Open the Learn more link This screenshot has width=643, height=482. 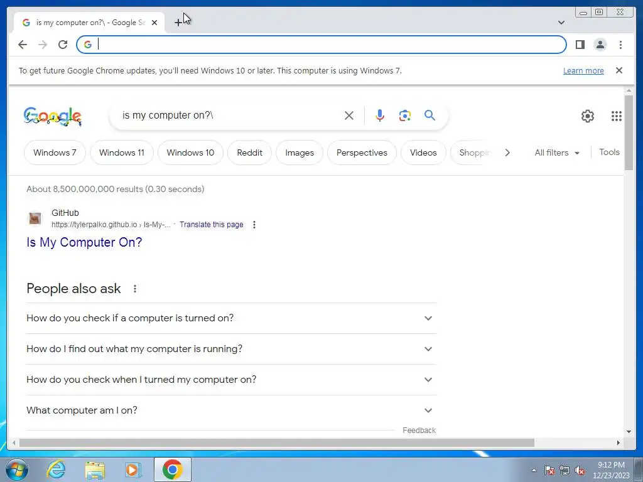pos(583,70)
